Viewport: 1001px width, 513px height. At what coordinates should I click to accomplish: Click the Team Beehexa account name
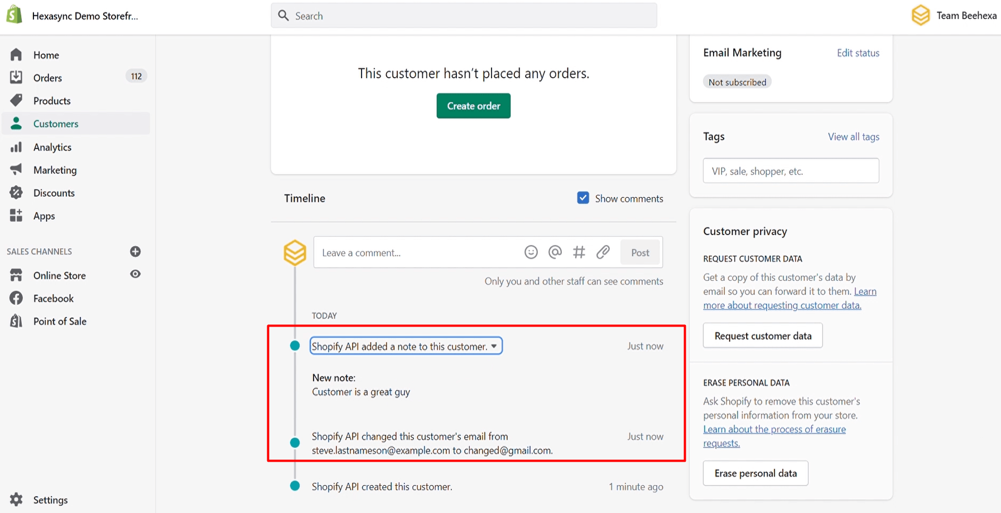tap(966, 16)
